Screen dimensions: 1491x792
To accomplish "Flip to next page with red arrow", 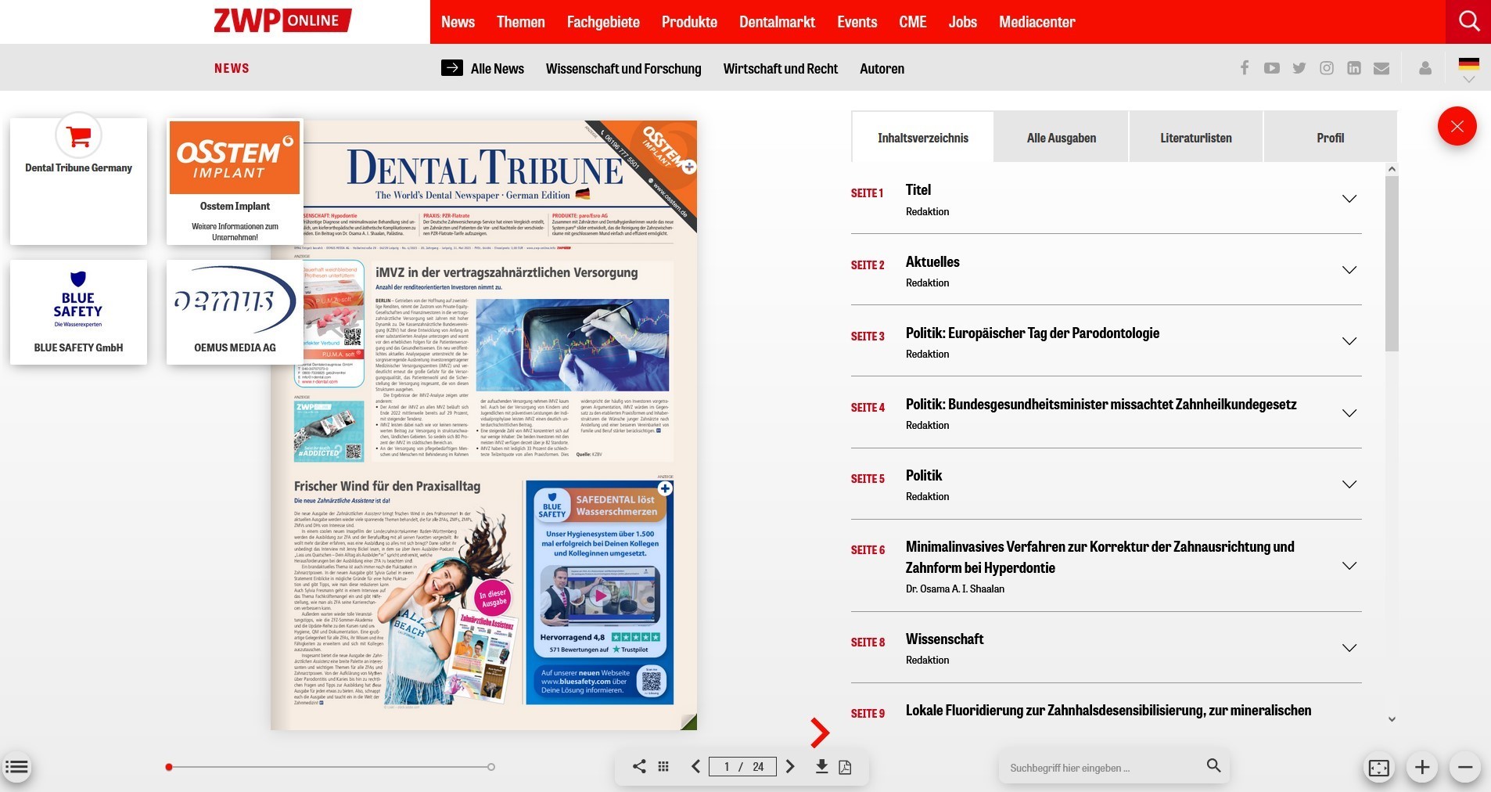I will coord(819,733).
